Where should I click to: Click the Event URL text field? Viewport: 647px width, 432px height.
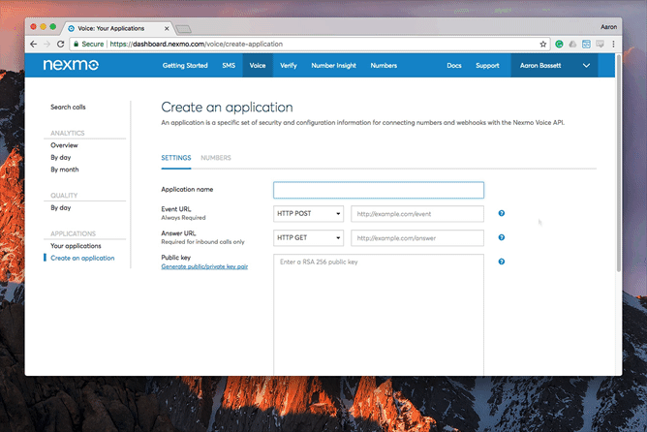(417, 214)
